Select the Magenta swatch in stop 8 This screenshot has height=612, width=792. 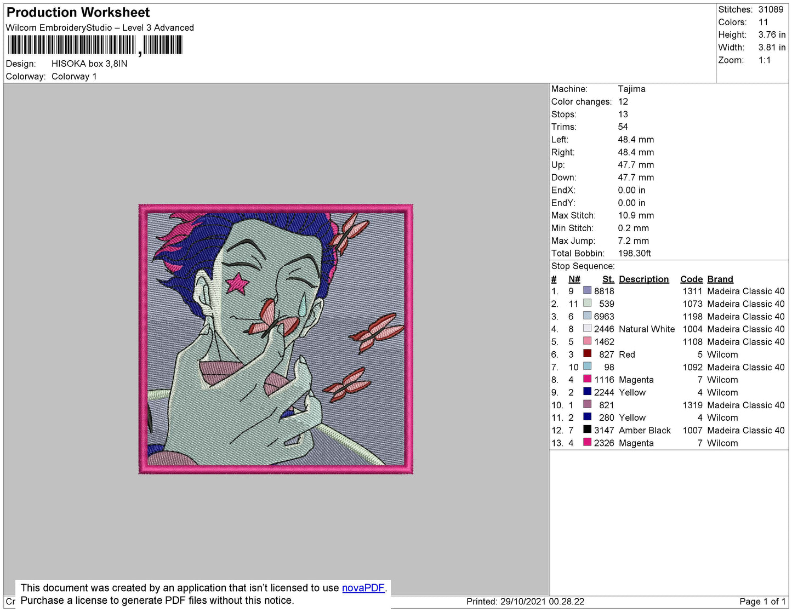pyautogui.click(x=588, y=379)
